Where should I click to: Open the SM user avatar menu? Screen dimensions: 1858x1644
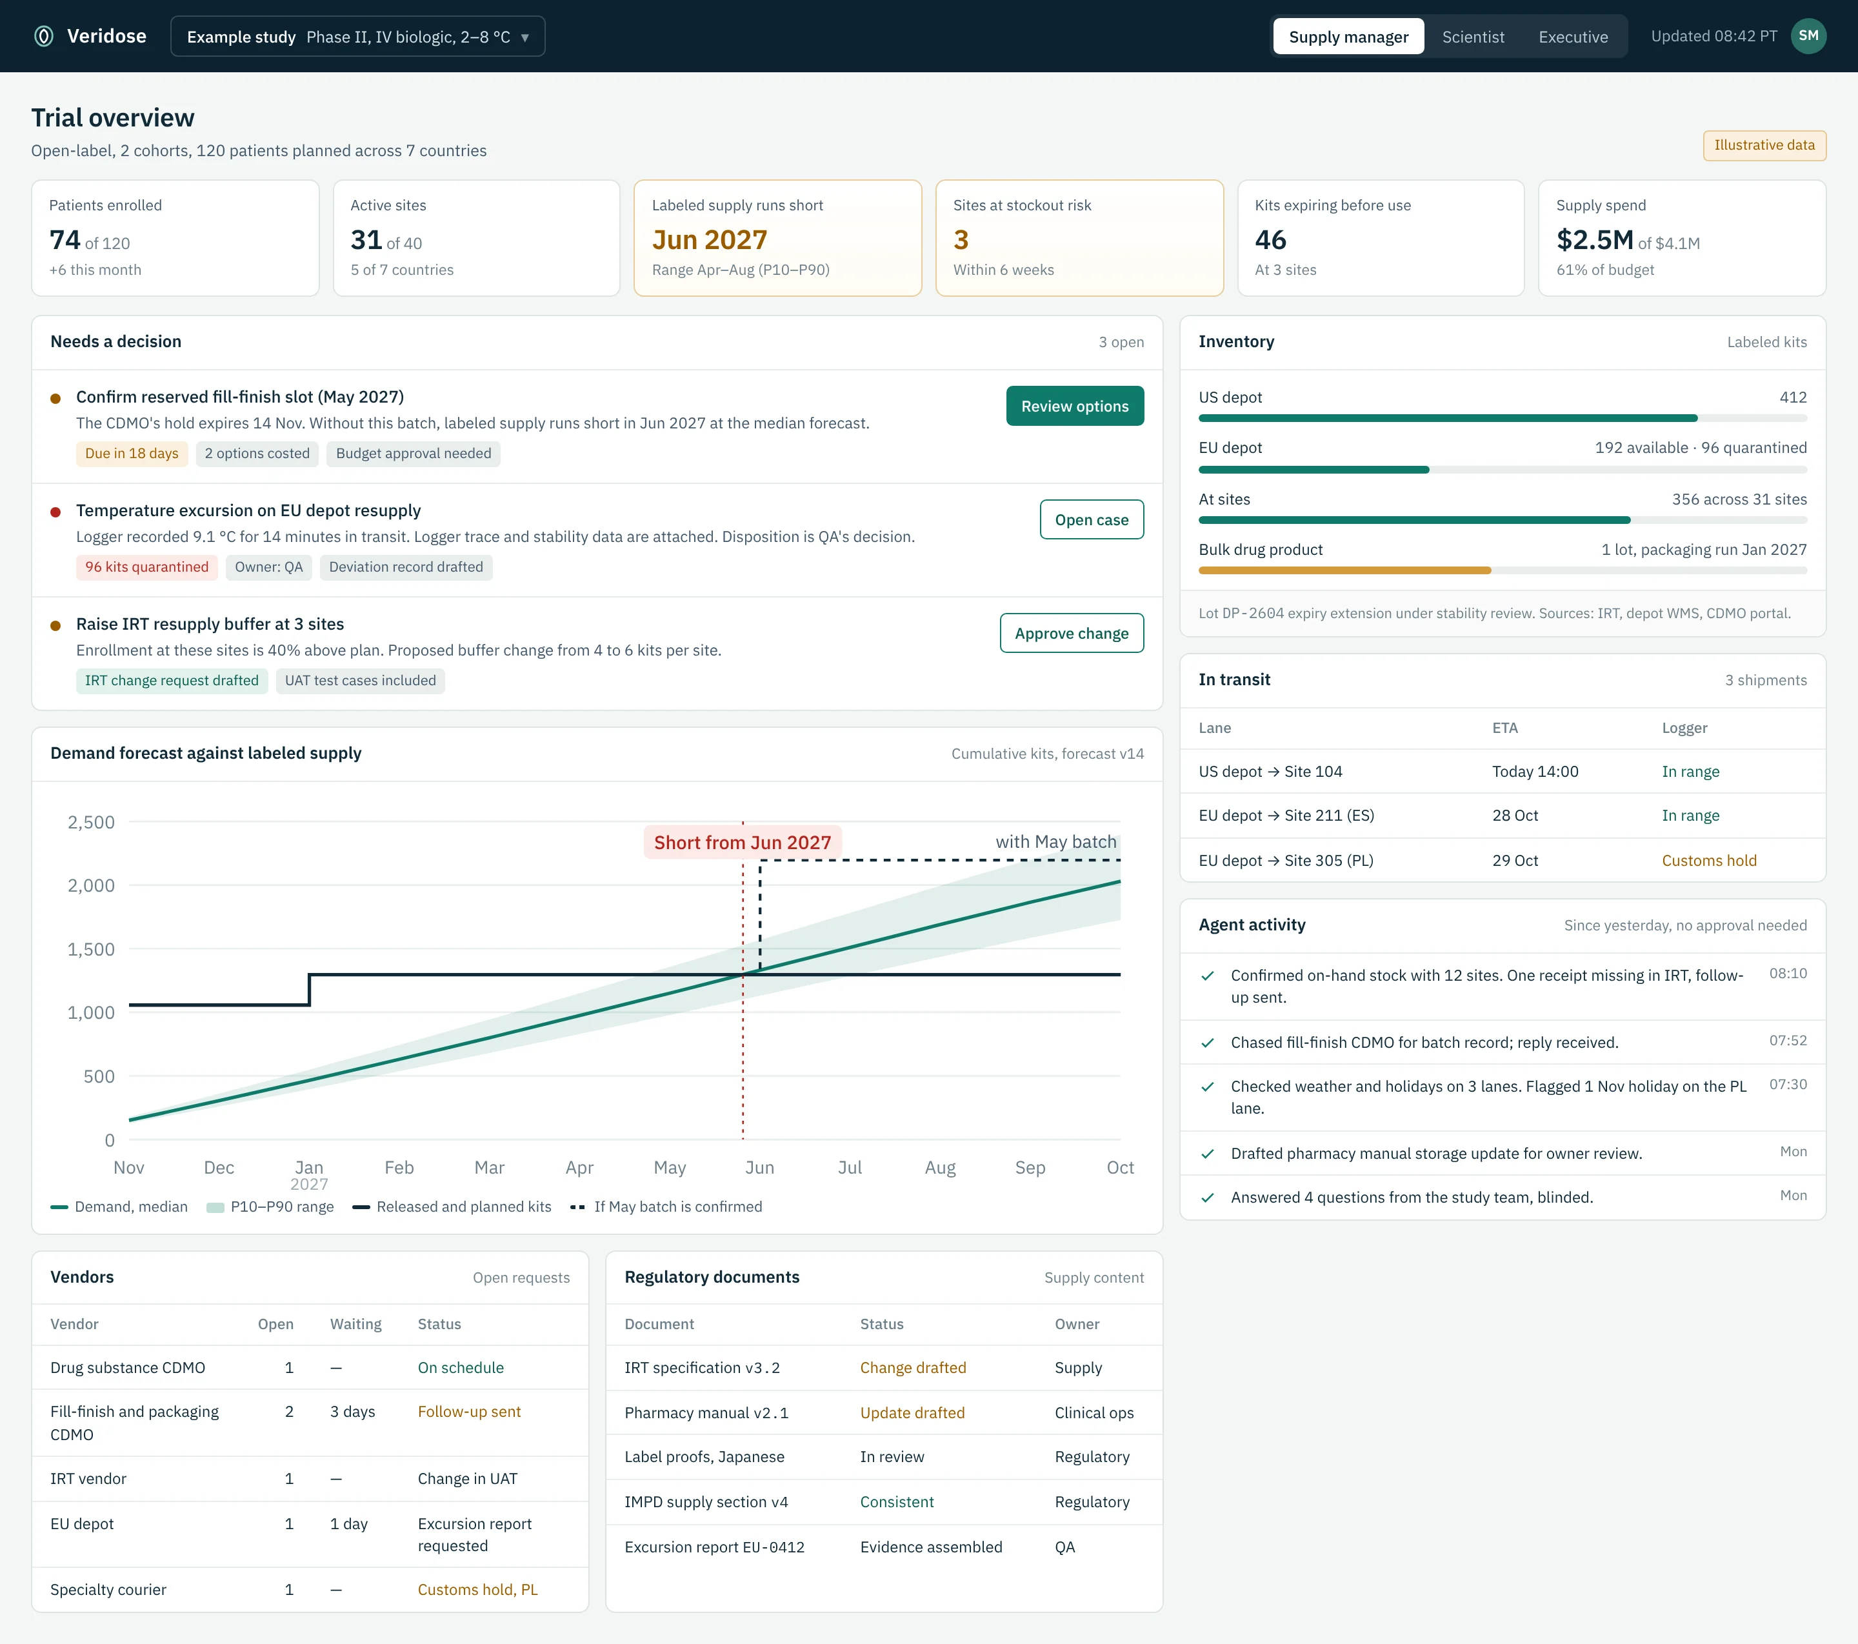click(1808, 36)
